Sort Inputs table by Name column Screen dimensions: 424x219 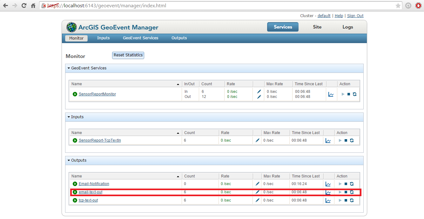click(126, 133)
